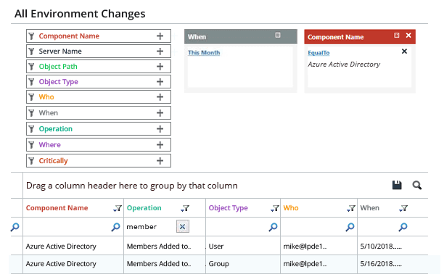Screen dimensions: 444x277
Task: Remove the Component Name filter panel
Action: [x=408, y=36]
